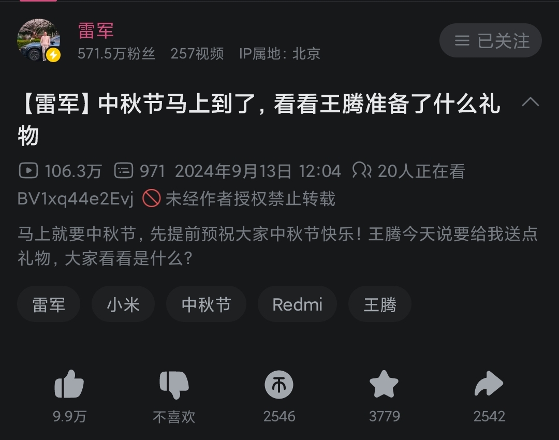The width and height of the screenshot is (559, 440).
Task: Select the 中秋节 tag
Action: pyautogui.click(x=206, y=304)
